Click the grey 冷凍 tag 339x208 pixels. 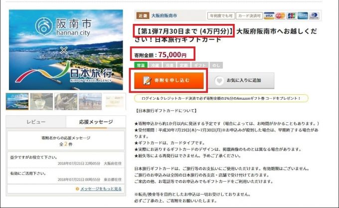coord(169,65)
